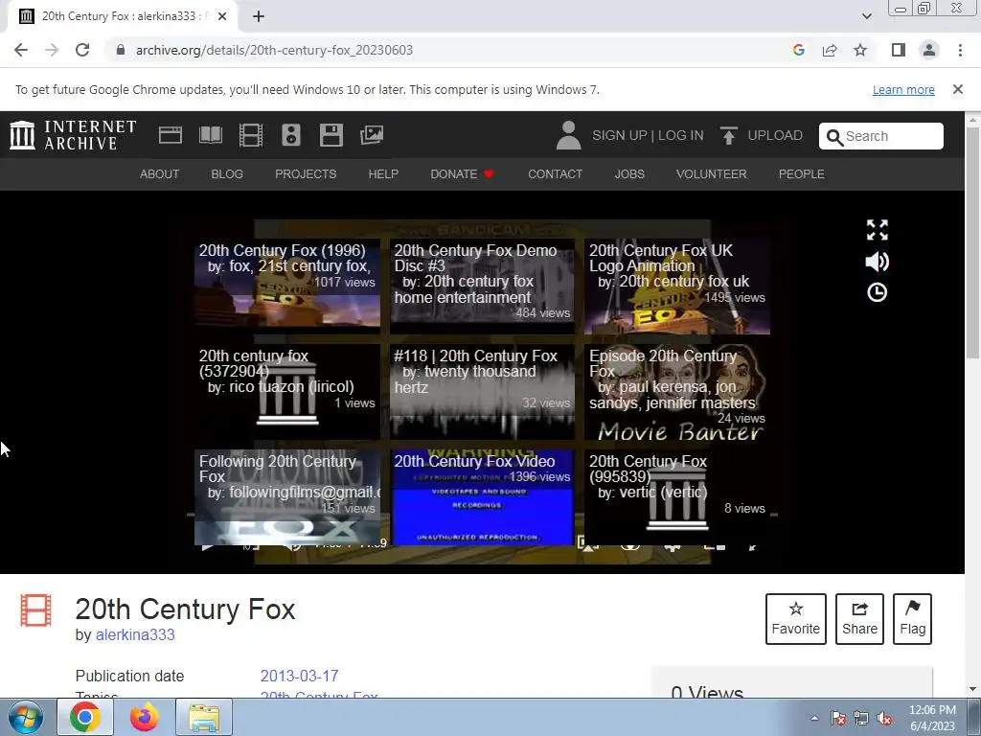The width and height of the screenshot is (981, 736).
Task: Open the alerkina333 uploader link
Action: (x=135, y=634)
